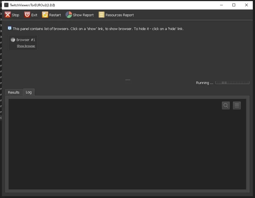Minimize the application window
This screenshot has height=198, width=255.
point(221,5)
